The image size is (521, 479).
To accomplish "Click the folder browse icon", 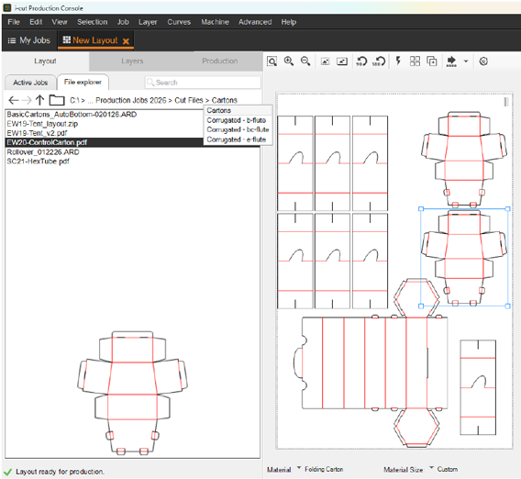I will [x=57, y=100].
